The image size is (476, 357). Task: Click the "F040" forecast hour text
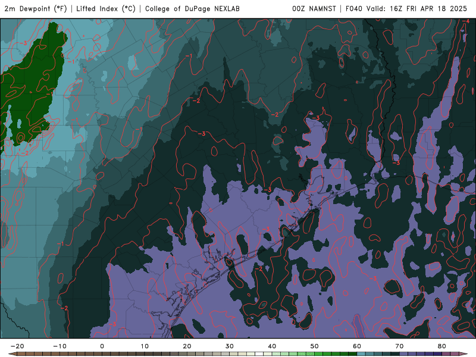(354, 9)
